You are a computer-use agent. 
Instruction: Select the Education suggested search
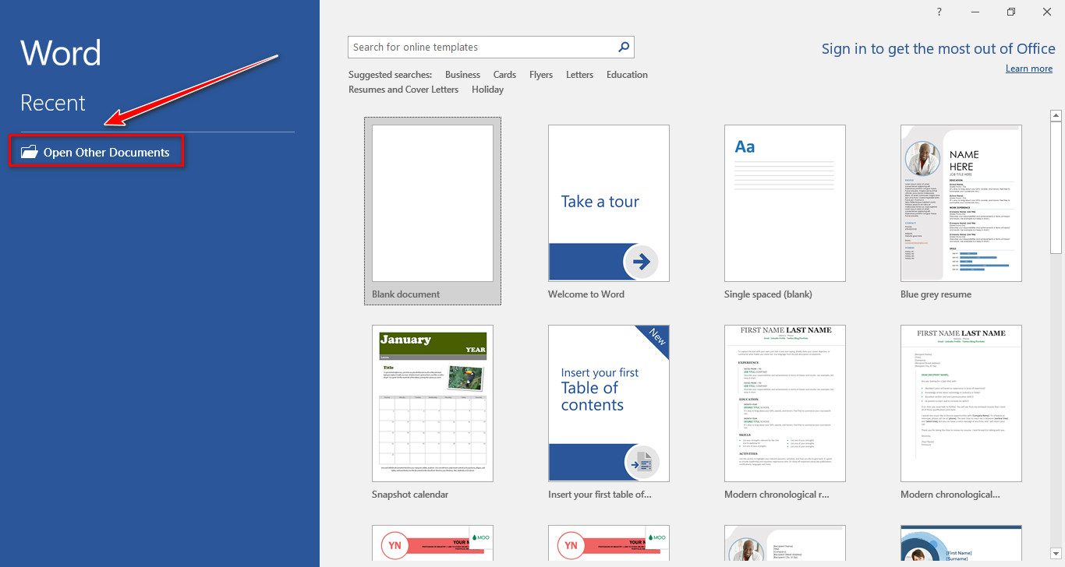tap(627, 75)
